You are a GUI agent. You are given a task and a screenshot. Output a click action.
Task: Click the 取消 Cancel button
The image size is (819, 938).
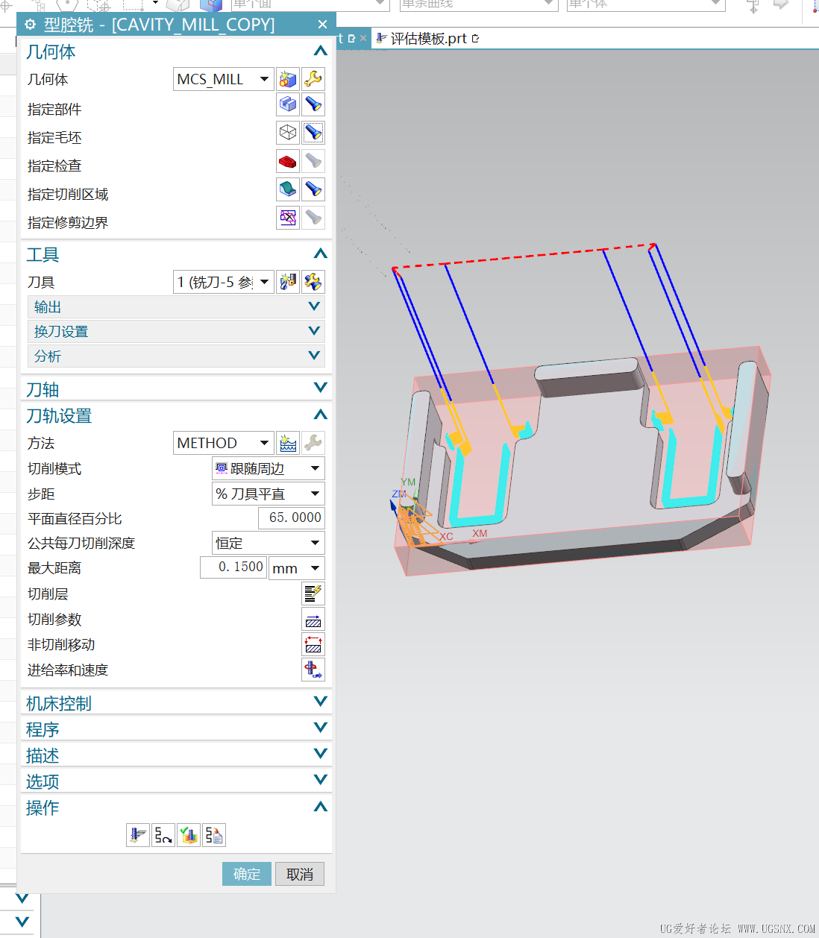(300, 874)
